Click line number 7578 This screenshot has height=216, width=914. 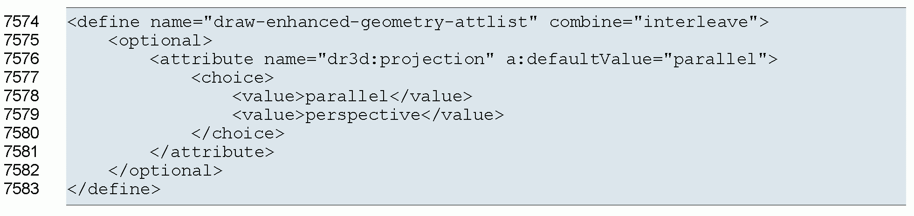pos(21,96)
